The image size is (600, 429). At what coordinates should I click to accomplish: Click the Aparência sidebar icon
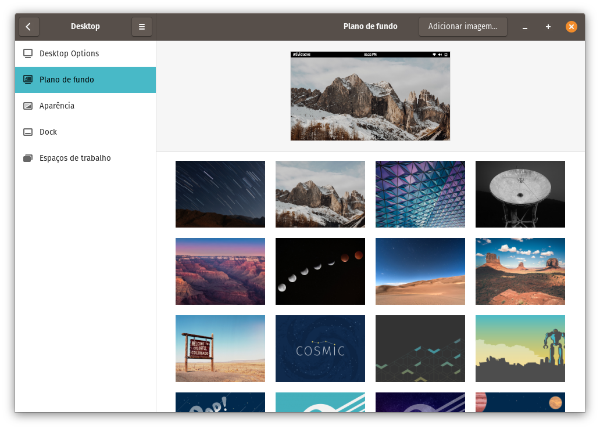coord(28,106)
